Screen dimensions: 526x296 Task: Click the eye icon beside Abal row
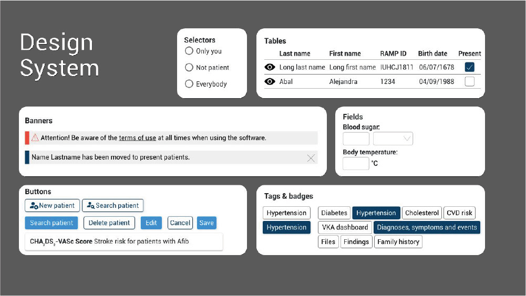(270, 81)
